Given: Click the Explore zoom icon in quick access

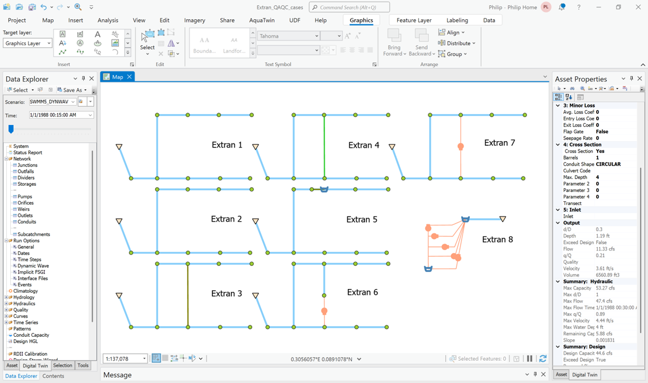Looking at the screenshot, I should pos(78,7).
